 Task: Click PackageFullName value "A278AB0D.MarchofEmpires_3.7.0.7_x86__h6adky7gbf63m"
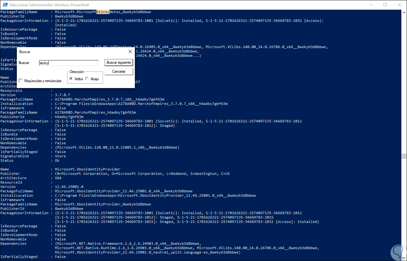110,99
